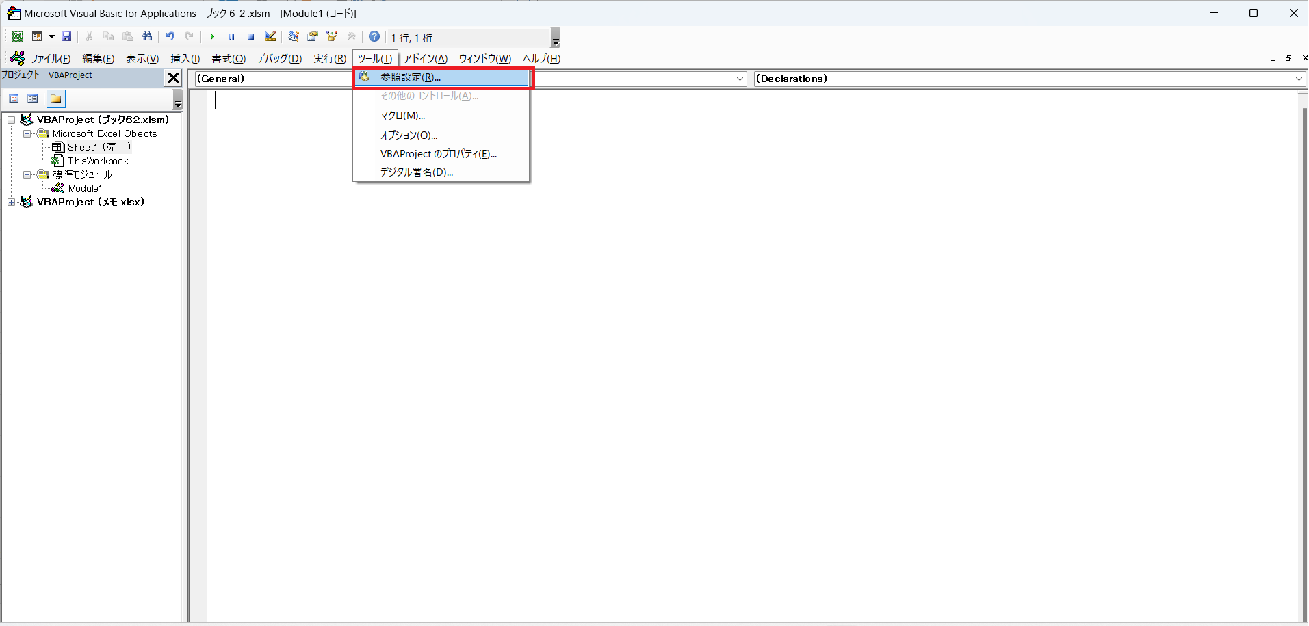Collapse VBAProject (ブック62.xlsm) tree node

point(11,120)
